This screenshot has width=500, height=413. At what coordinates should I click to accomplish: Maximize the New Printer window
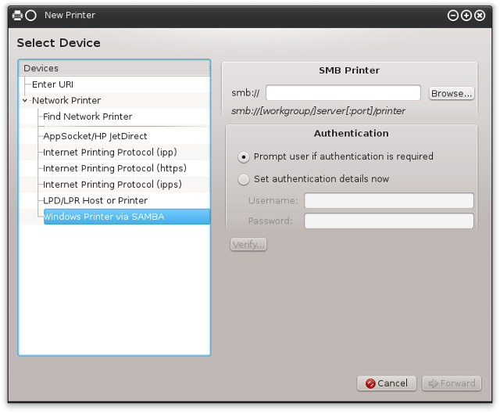[466, 16]
